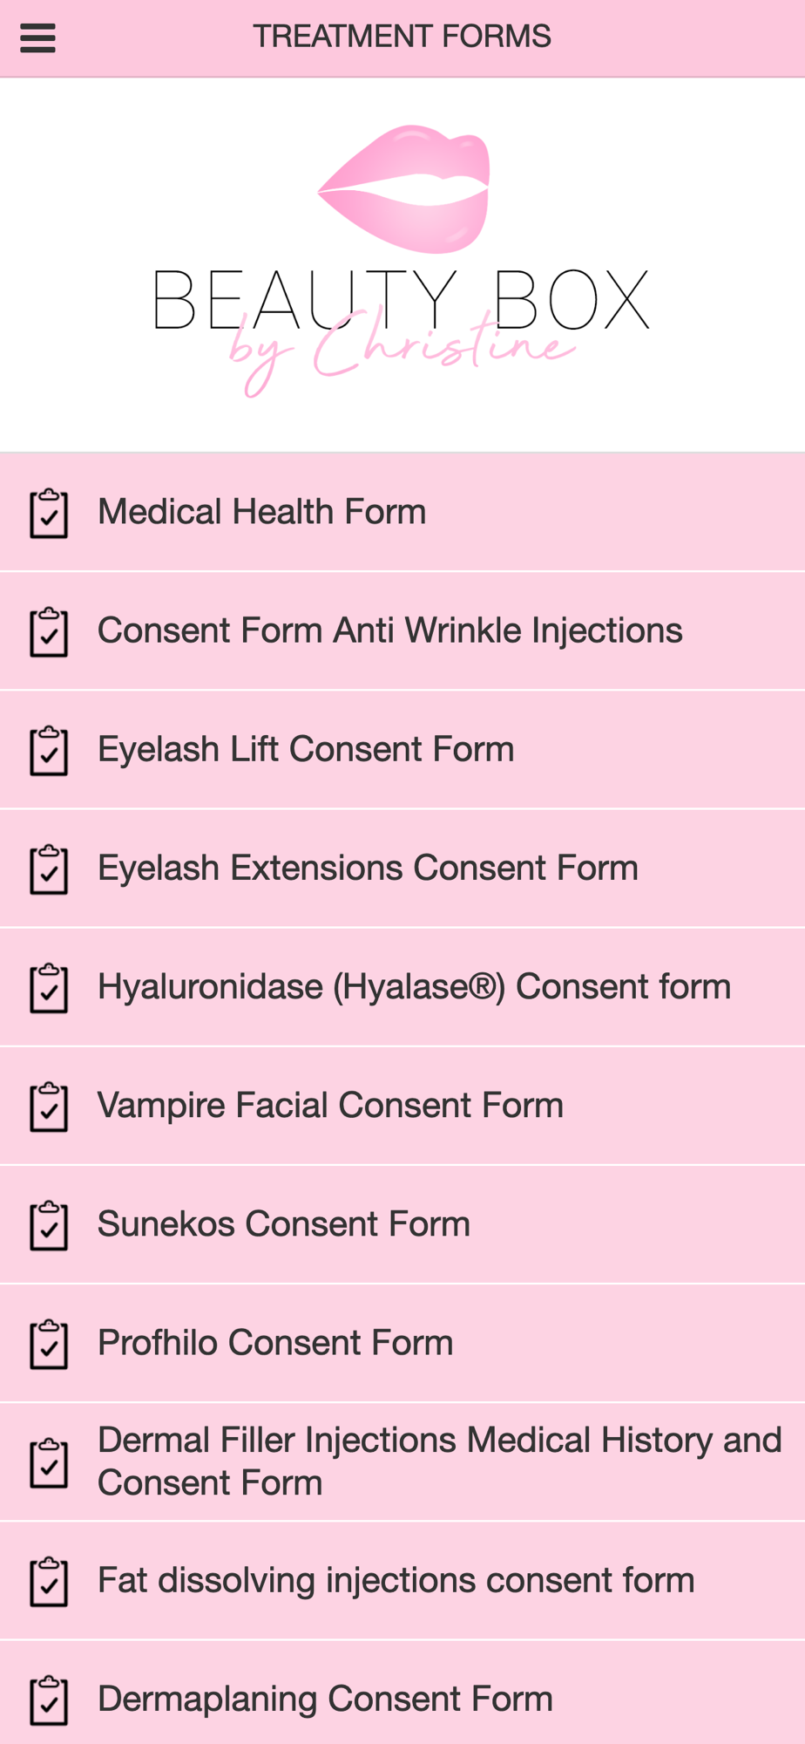Screen dimensions: 805x1744
Task: Select Eyelash Extensions Consent Form
Action: [x=368, y=868]
